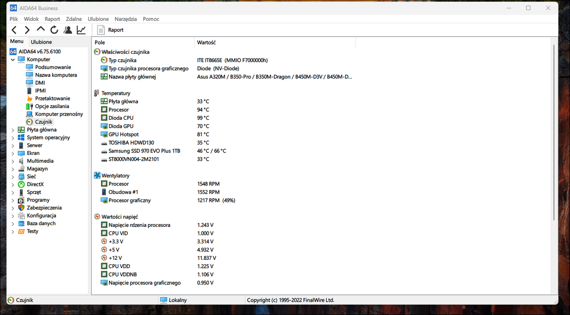Image resolution: width=570 pixels, height=315 pixels.
Task: Expand the DirectX node
Action: pyautogui.click(x=12, y=184)
